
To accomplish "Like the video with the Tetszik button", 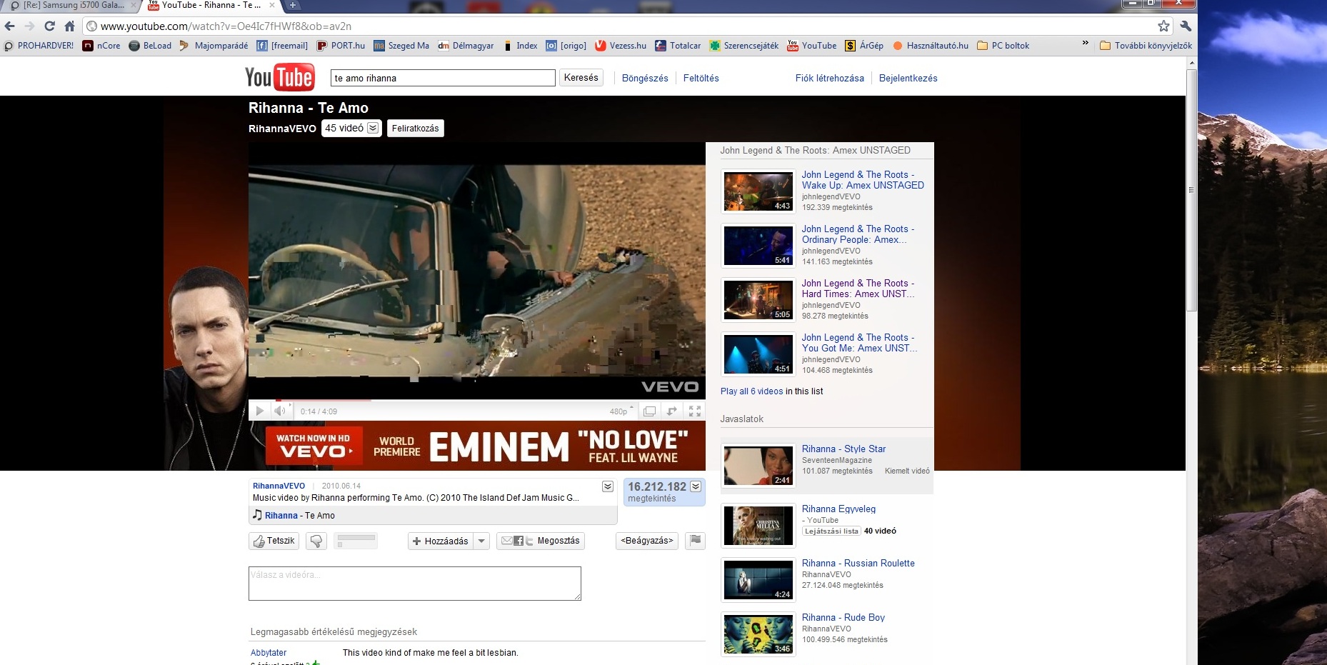I will tap(274, 541).
